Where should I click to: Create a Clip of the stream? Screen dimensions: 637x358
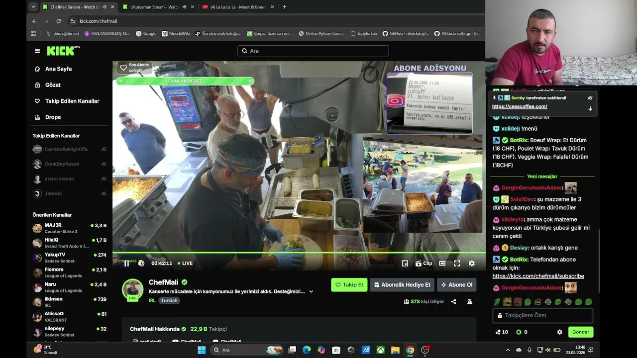point(424,264)
